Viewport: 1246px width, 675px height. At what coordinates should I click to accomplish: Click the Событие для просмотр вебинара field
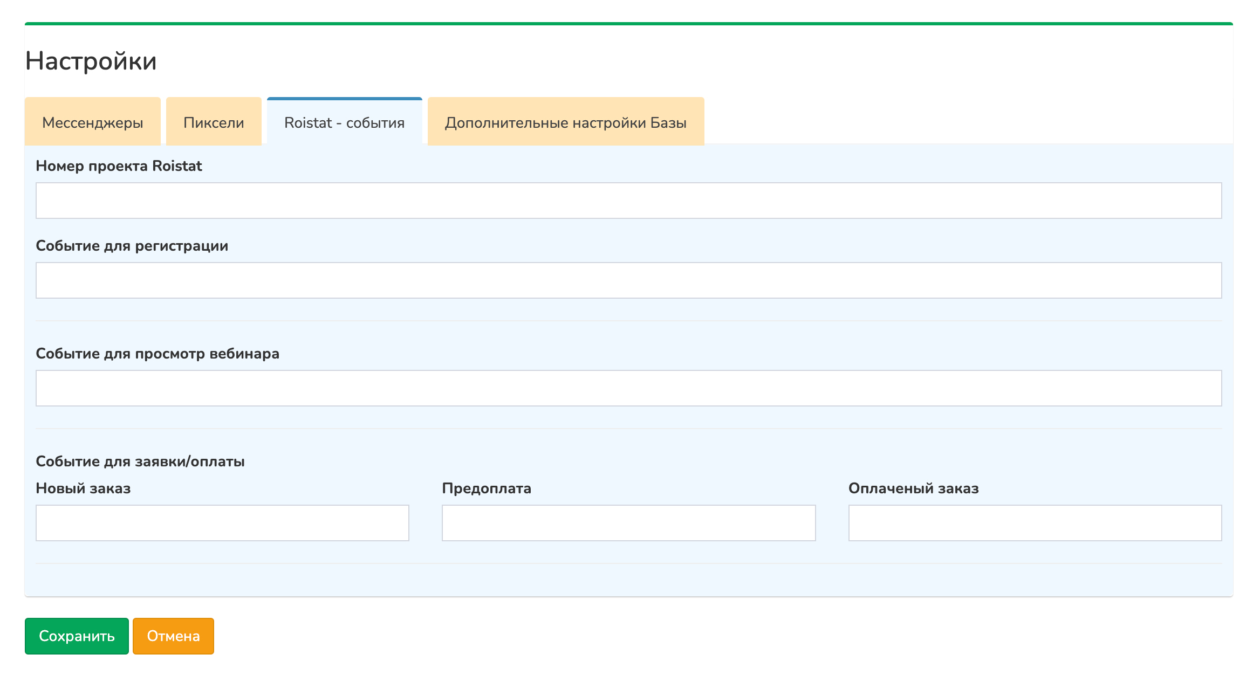click(628, 388)
